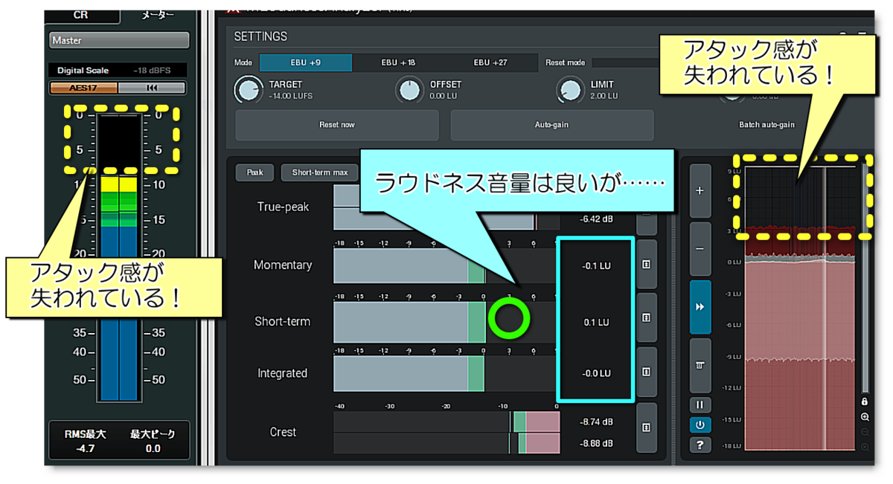Toggle the power bypass button

(700, 425)
